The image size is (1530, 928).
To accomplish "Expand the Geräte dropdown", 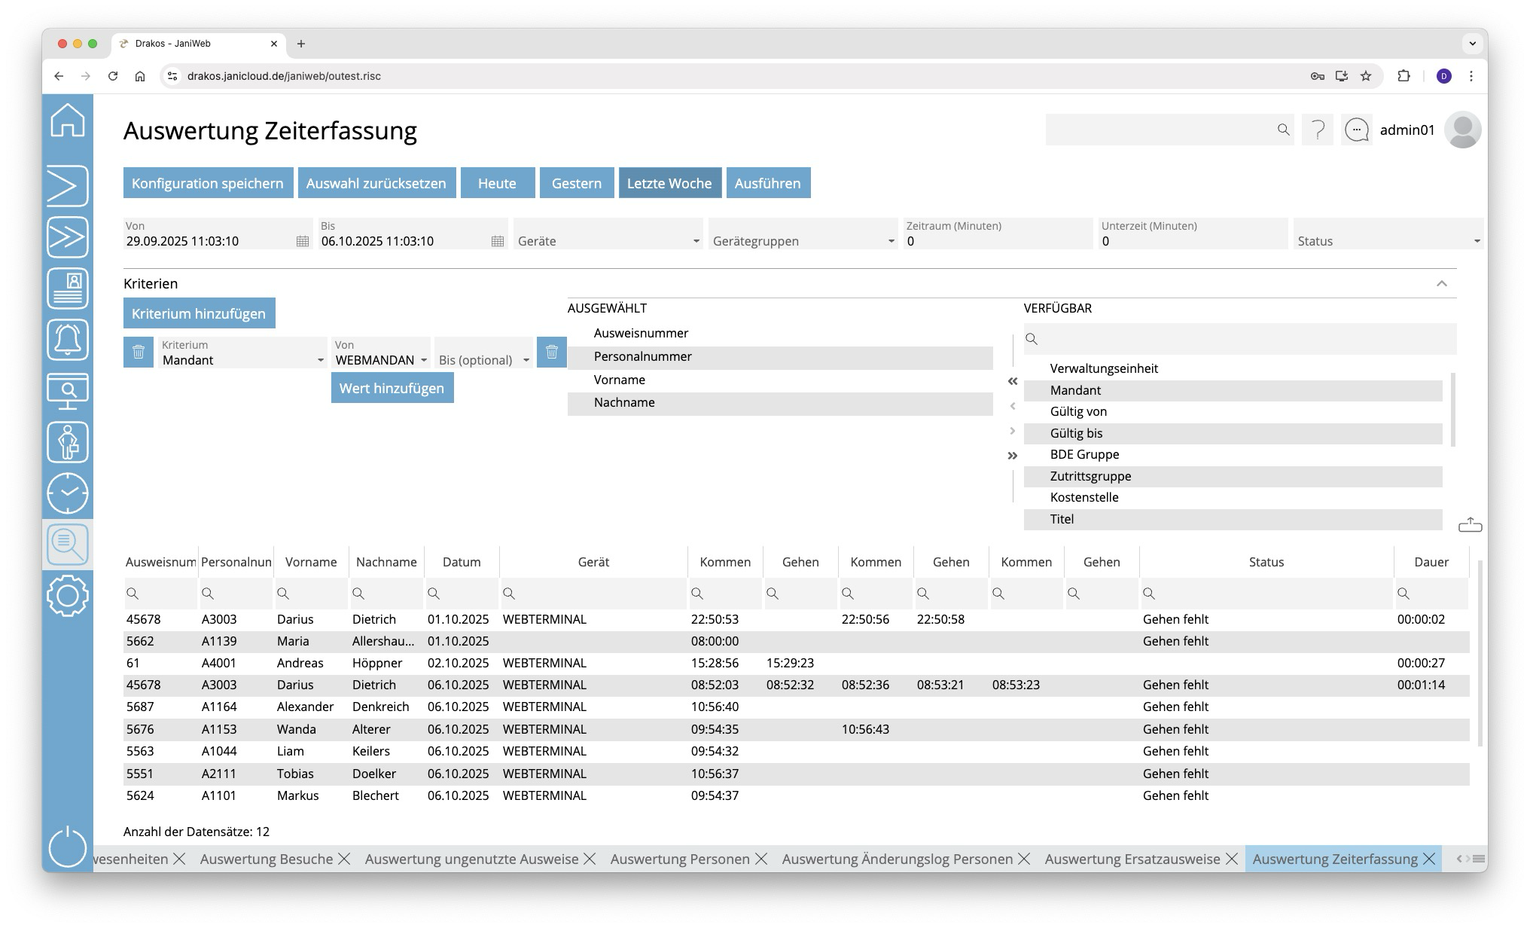I will [x=696, y=241].
